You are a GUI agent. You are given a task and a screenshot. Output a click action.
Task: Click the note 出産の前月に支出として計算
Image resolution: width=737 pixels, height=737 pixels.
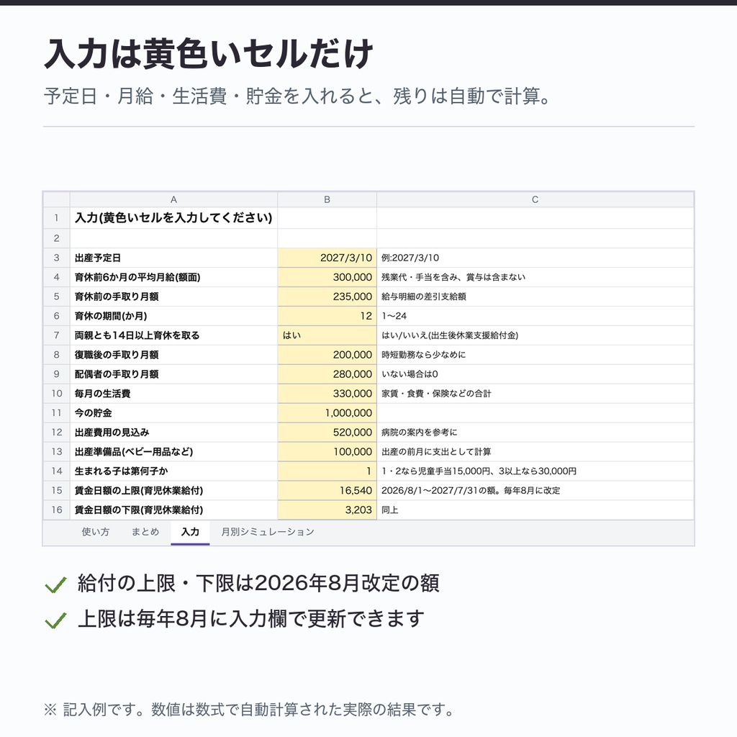(436, 452)
